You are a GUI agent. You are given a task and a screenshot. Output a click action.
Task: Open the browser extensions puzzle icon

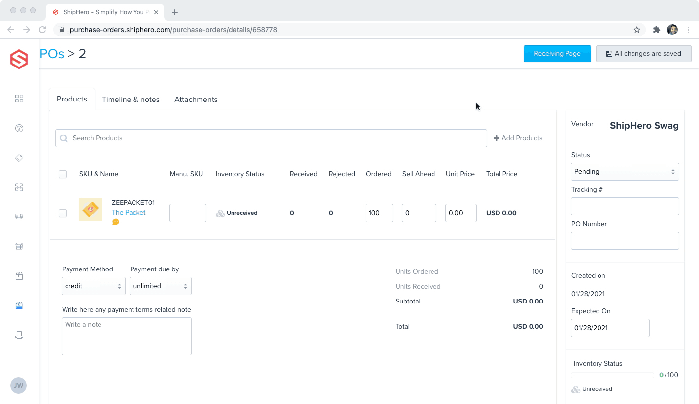tap(657, 30)
